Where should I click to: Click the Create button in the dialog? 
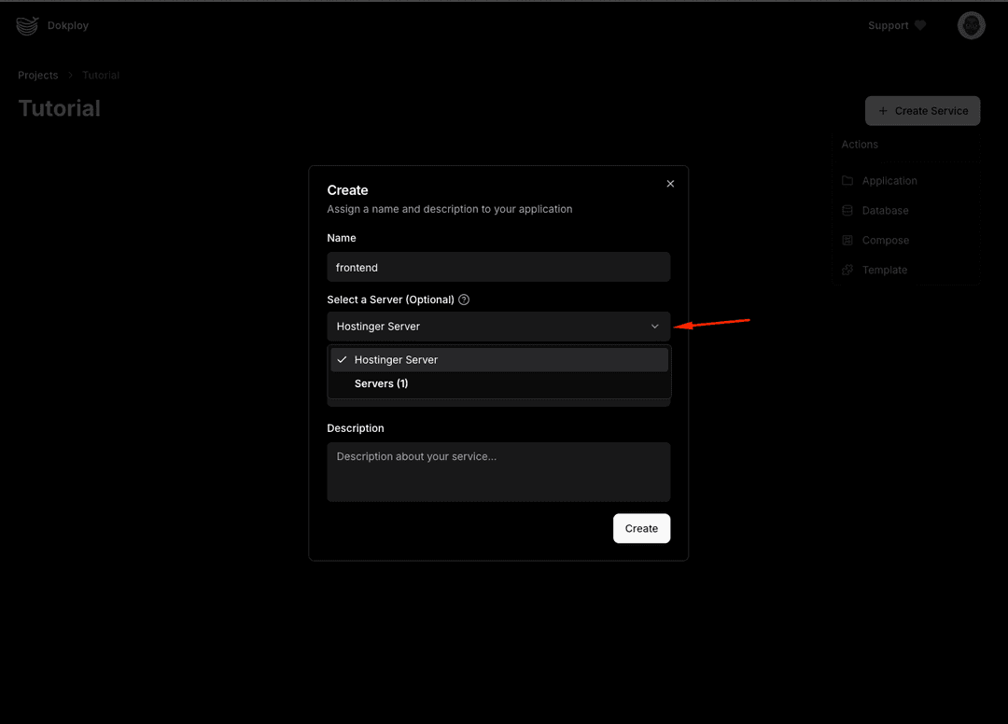(x=641, y=528)
